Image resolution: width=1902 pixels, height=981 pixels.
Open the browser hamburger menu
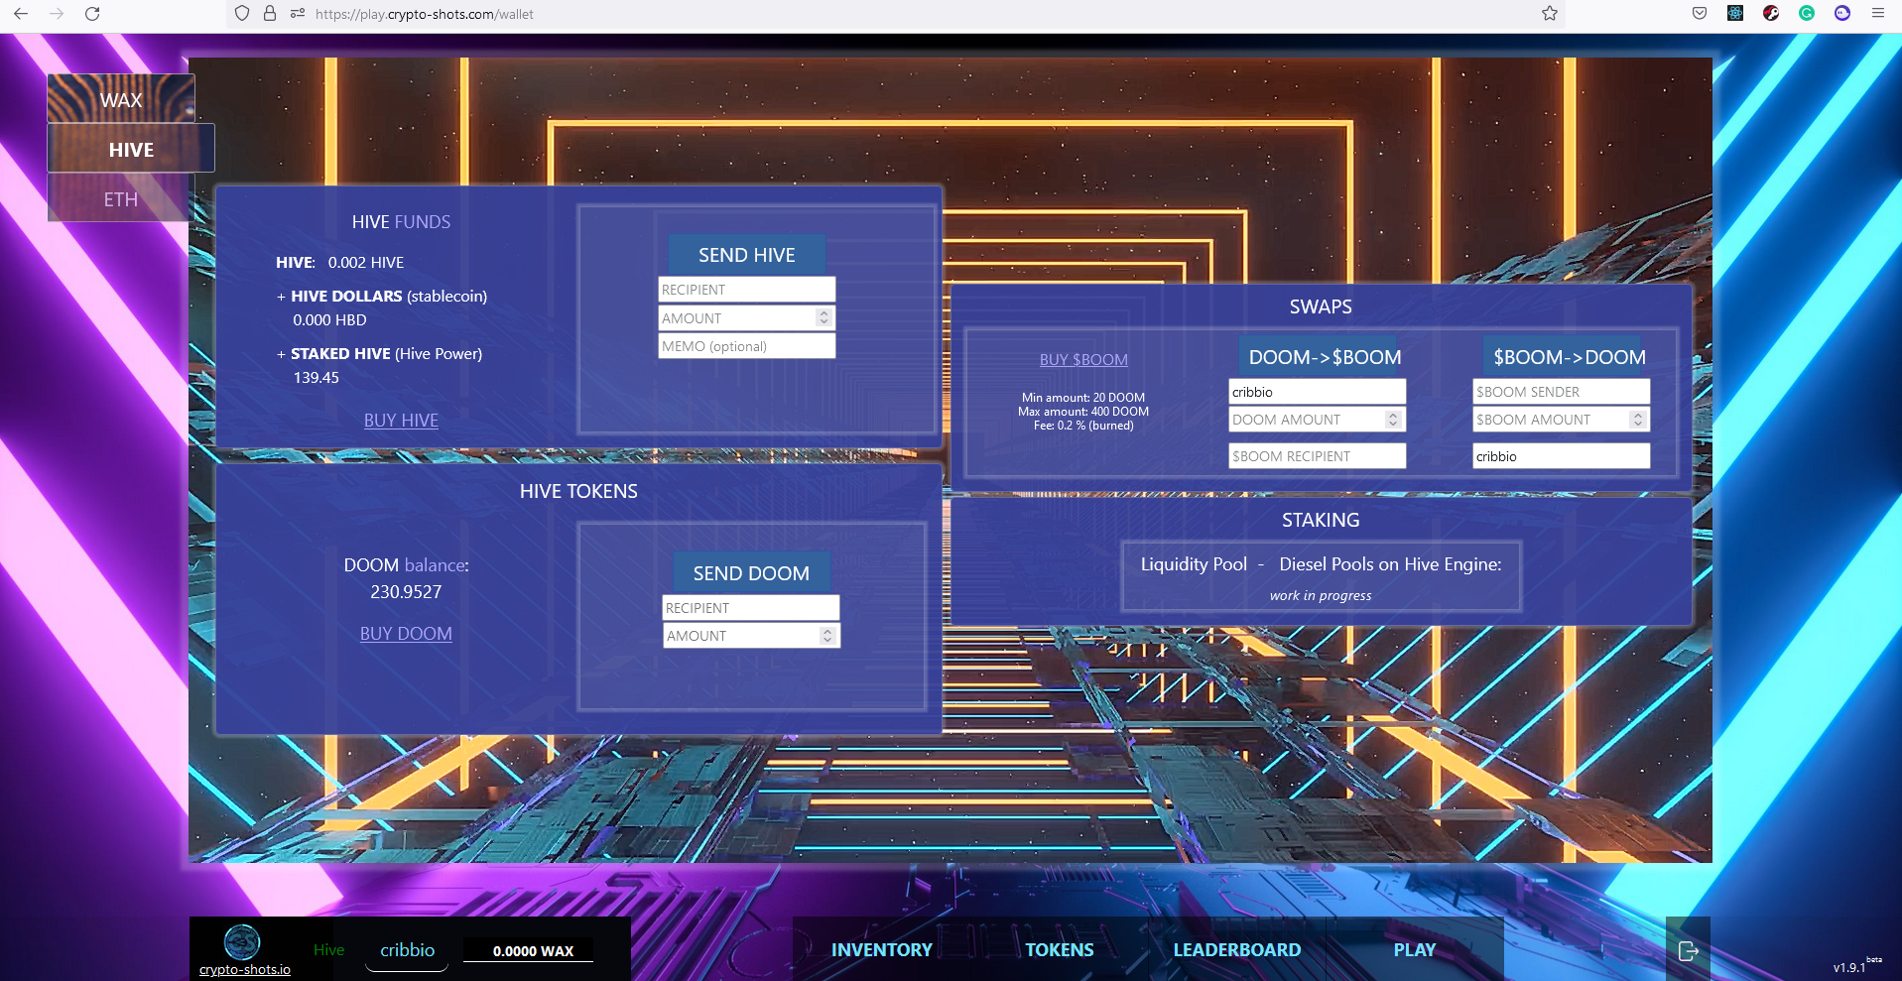pos(1878,14)
